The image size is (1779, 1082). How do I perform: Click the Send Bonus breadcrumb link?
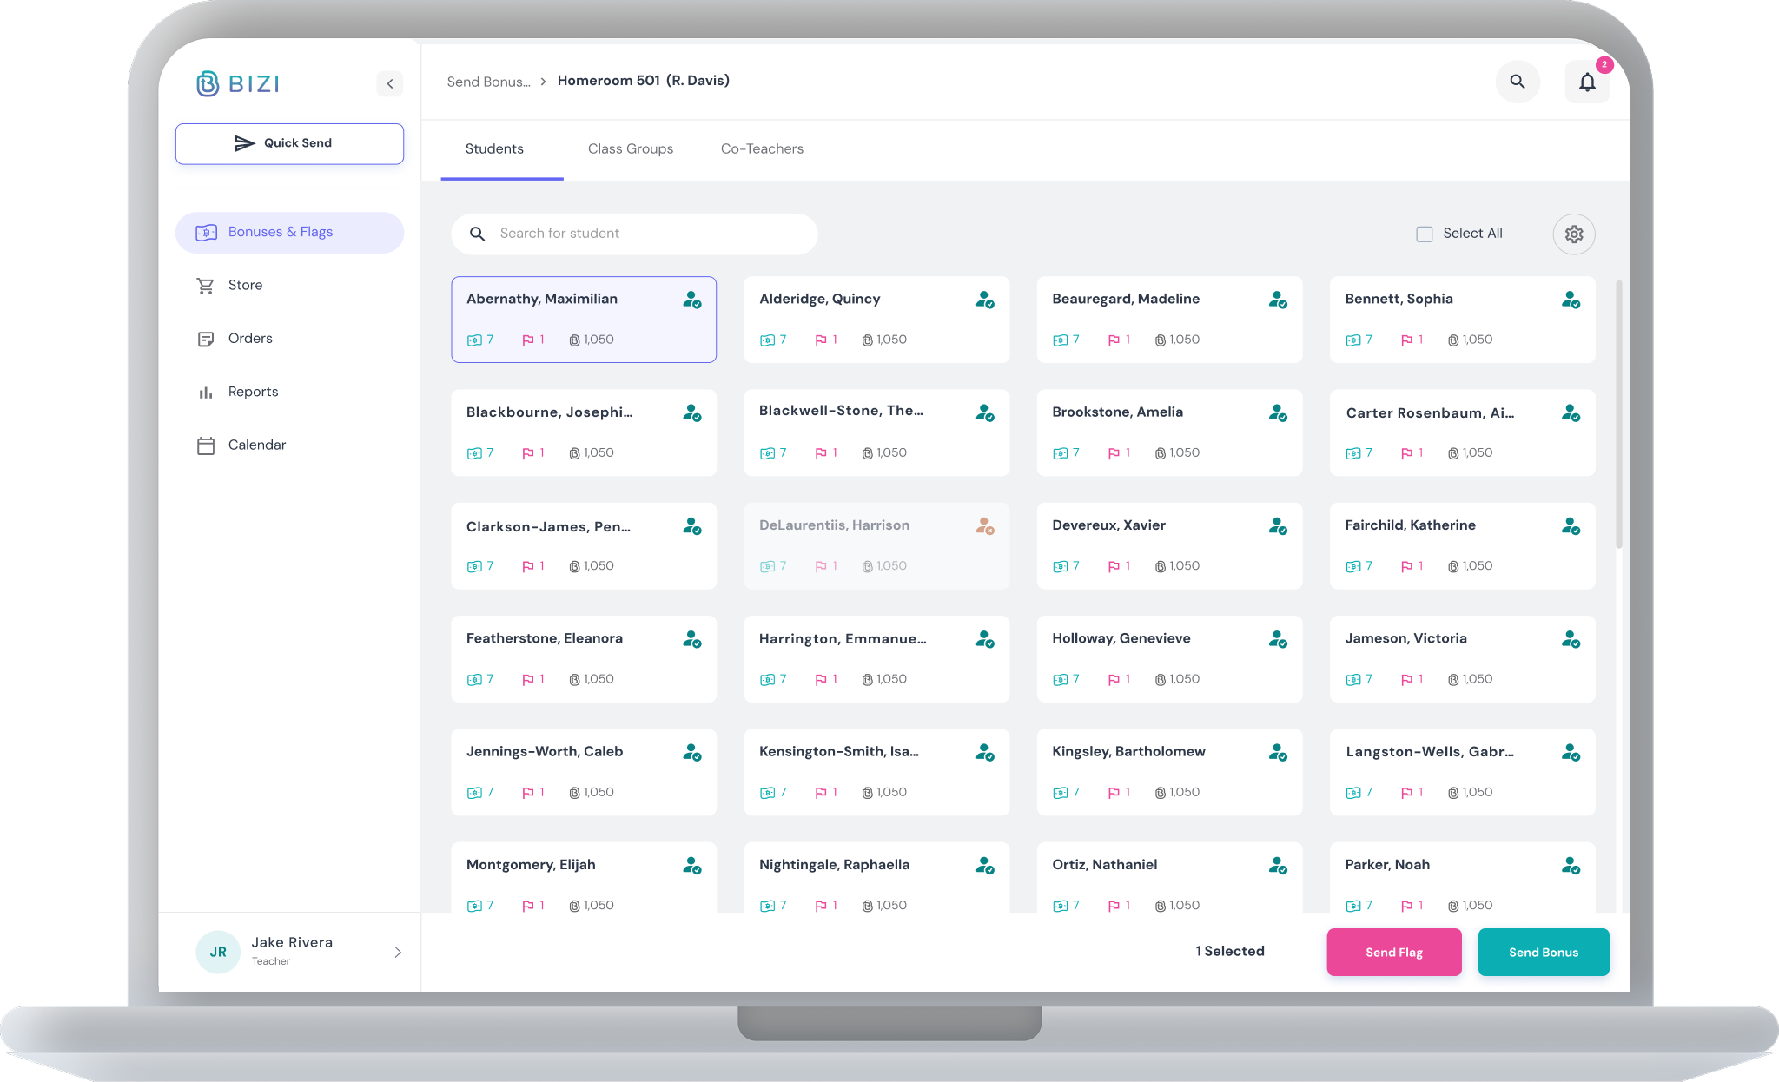(488, 82)
